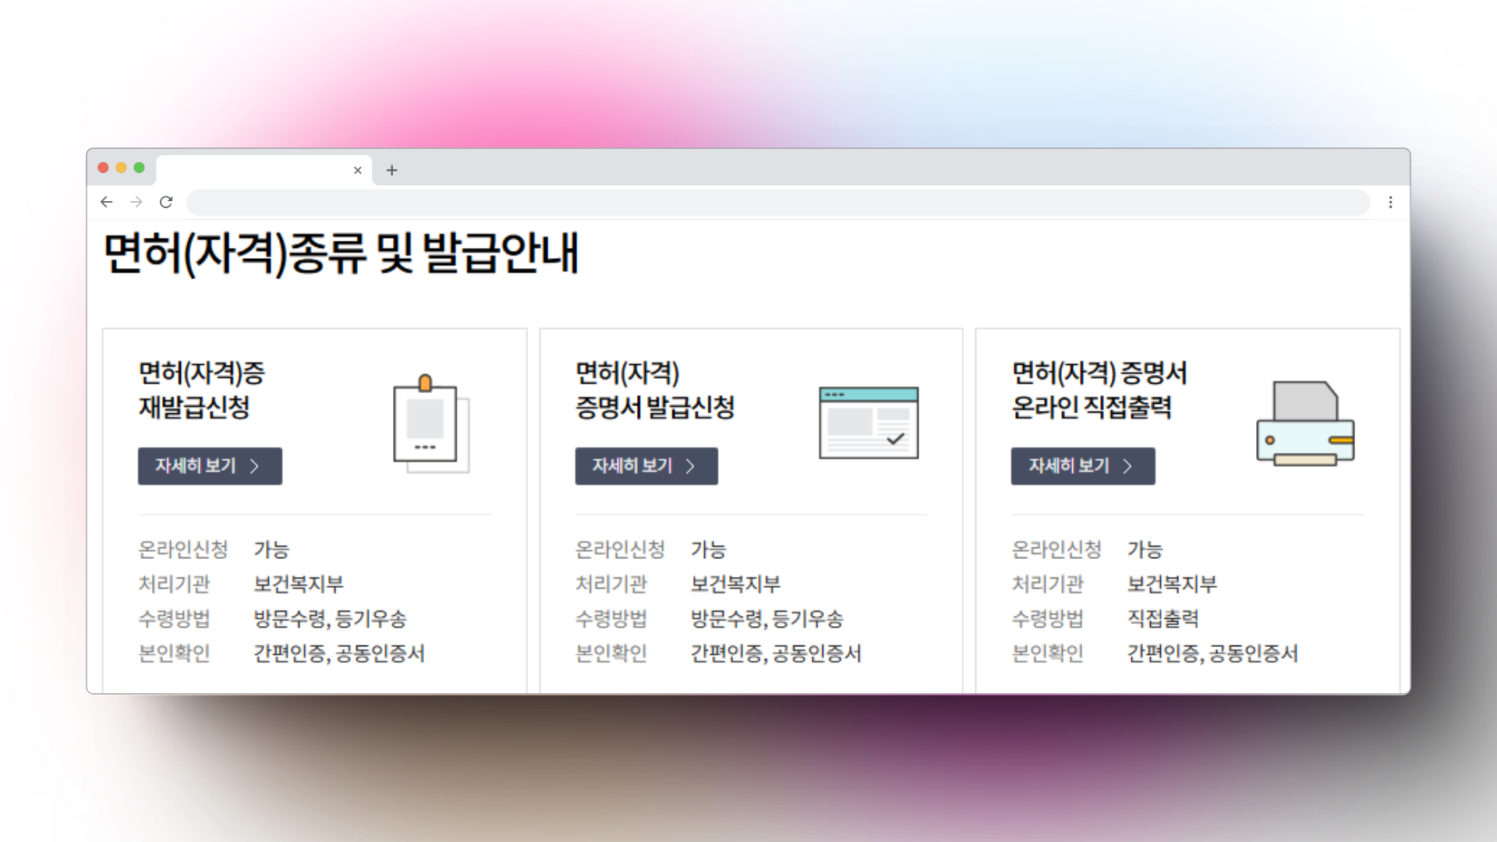Click the 면허(자격) 증명서 온라인 직접출력 title
1497x842 pixels.
1099,390
